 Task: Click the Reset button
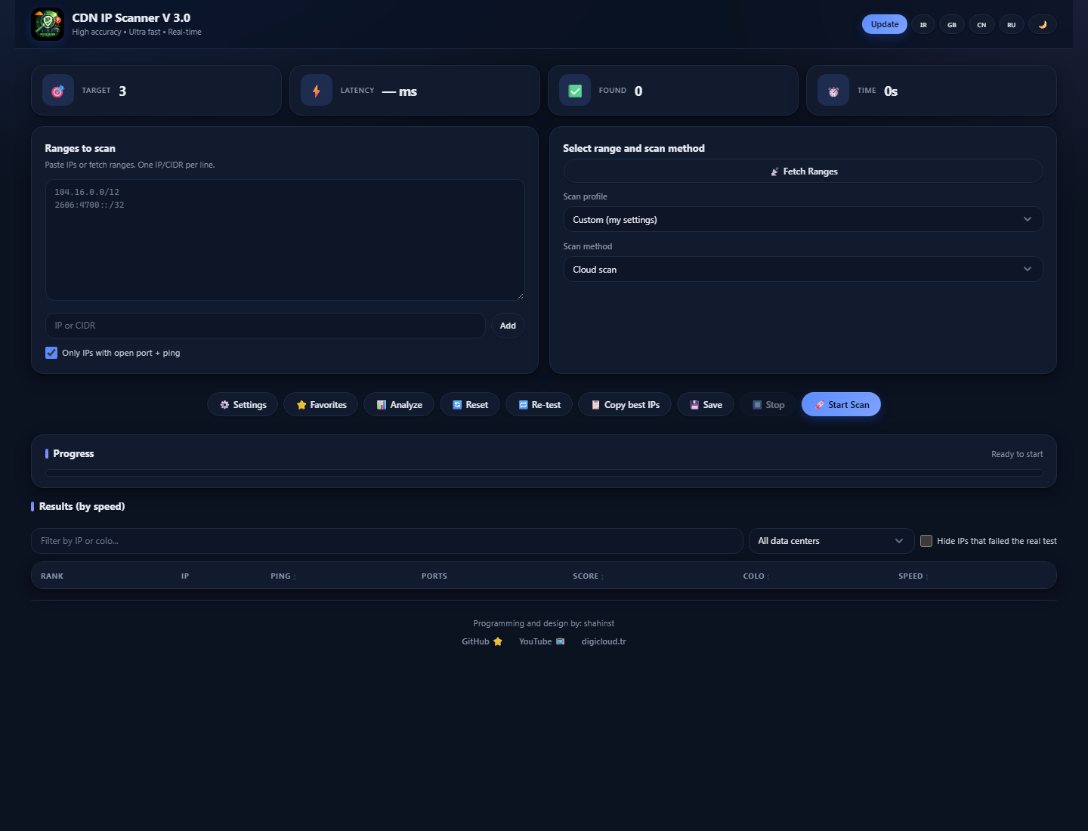pyautogui.click(x=470, y=404)
